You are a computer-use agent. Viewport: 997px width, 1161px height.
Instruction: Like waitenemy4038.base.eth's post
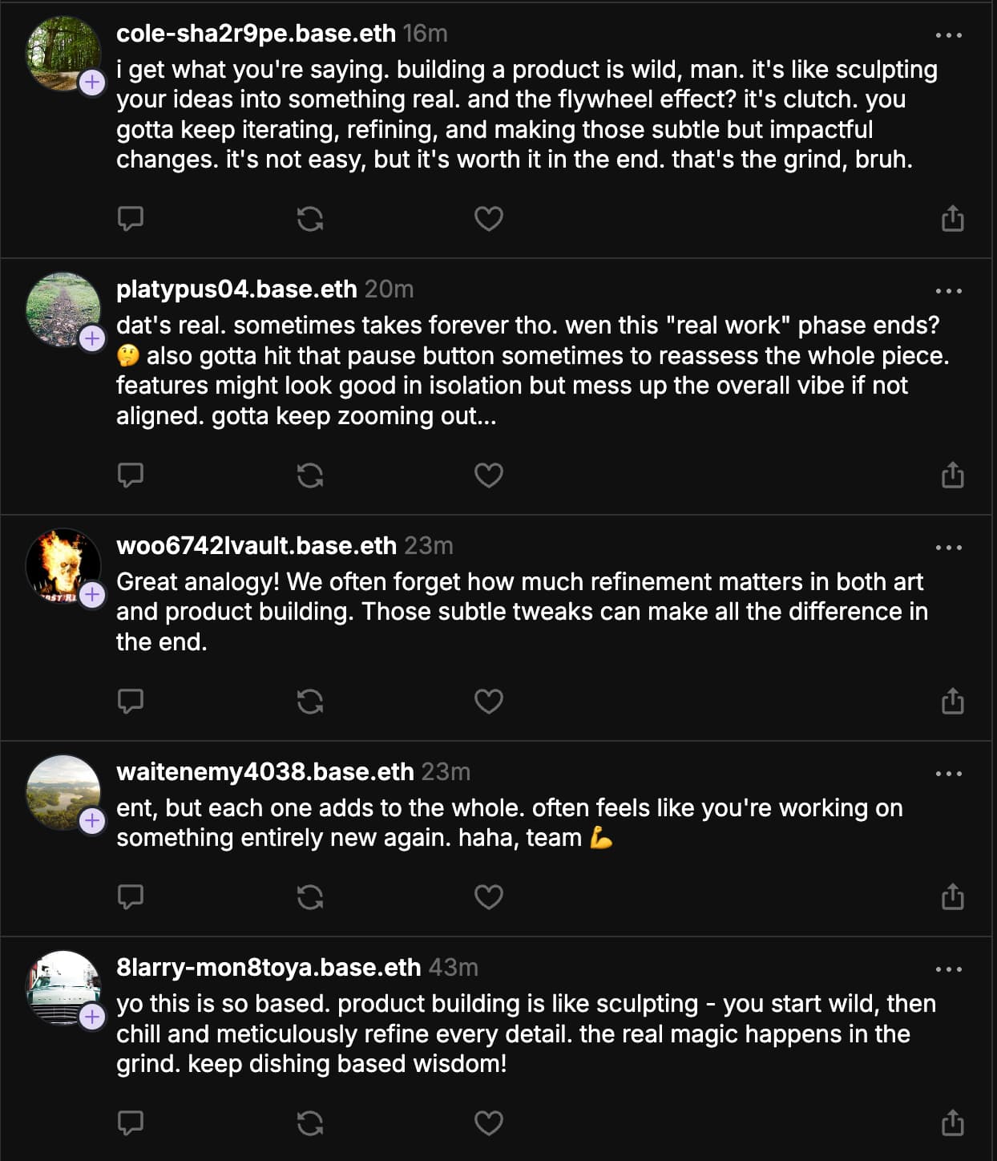489,896
